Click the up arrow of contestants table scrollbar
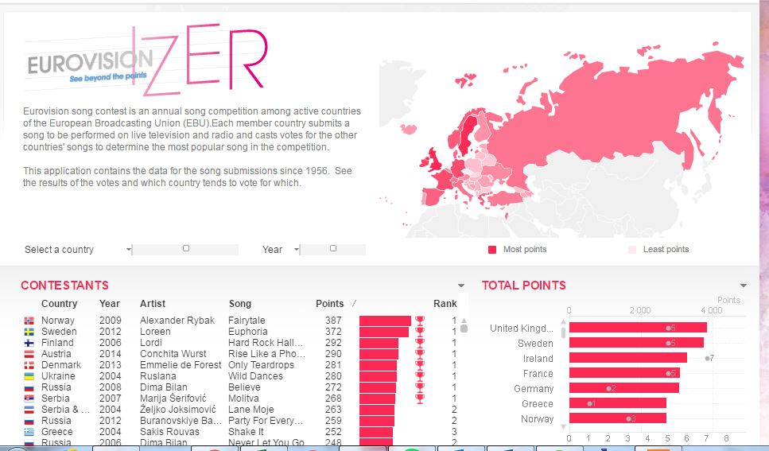 (464, 321)
